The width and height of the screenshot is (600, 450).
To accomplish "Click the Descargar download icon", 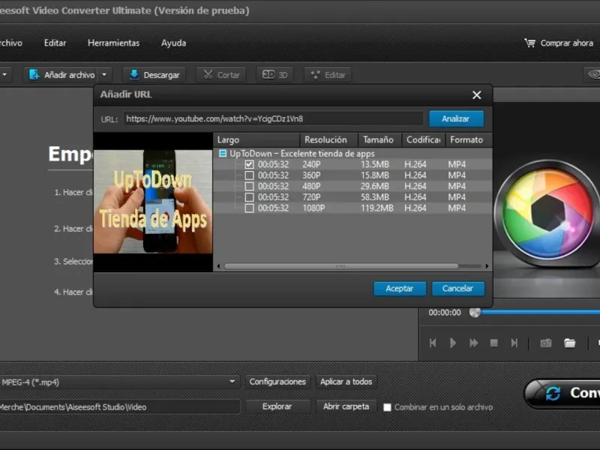I will pyautogui.click(x=134, y=75).
